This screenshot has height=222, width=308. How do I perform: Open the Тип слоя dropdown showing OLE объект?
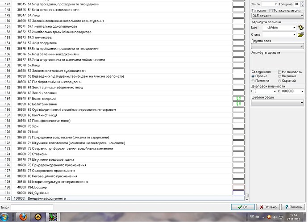[x=277, y=16]
